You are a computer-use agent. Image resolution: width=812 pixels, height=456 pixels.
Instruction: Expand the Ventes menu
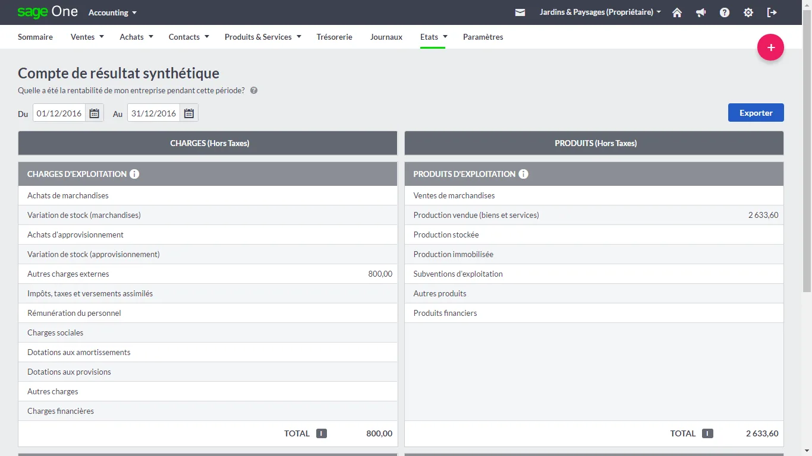click(x=87, y=37)
